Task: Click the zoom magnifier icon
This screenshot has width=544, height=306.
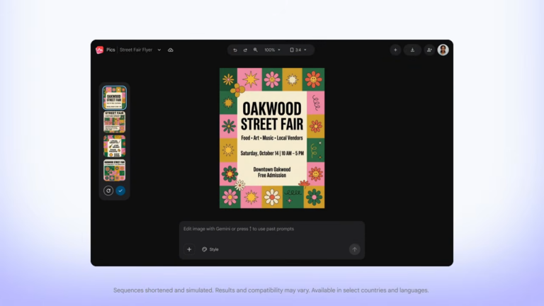Action: click(x=255, y=50)
